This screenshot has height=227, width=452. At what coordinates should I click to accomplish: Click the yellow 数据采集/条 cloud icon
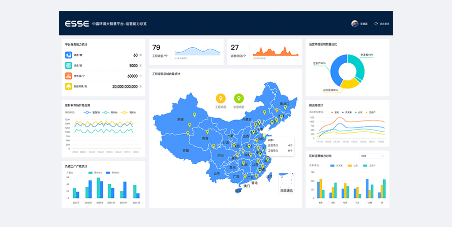coord(68,86)
